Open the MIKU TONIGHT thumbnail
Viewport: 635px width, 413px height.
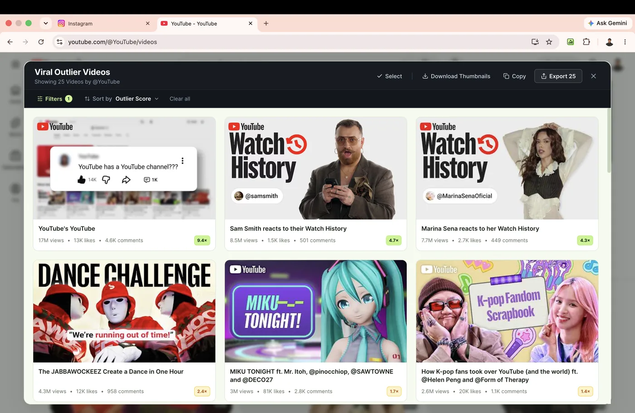pyautogui.click(x=316, y=311)
